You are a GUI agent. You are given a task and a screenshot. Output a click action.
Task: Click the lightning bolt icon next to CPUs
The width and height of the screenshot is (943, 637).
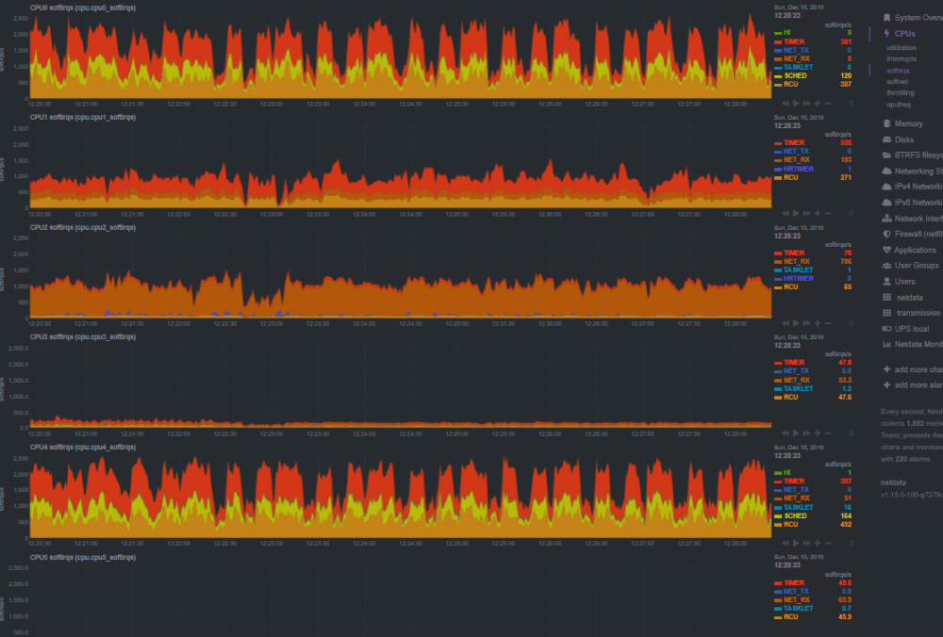(886, 34)
